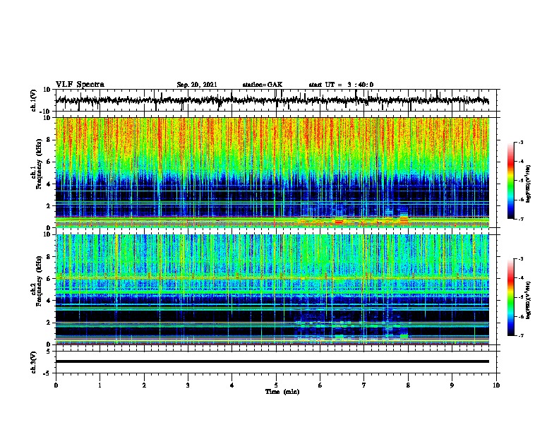
Task: Click the ch.1 colorbar label "log(PSD)(V²/Hz)"
Action: coord(529,184)
